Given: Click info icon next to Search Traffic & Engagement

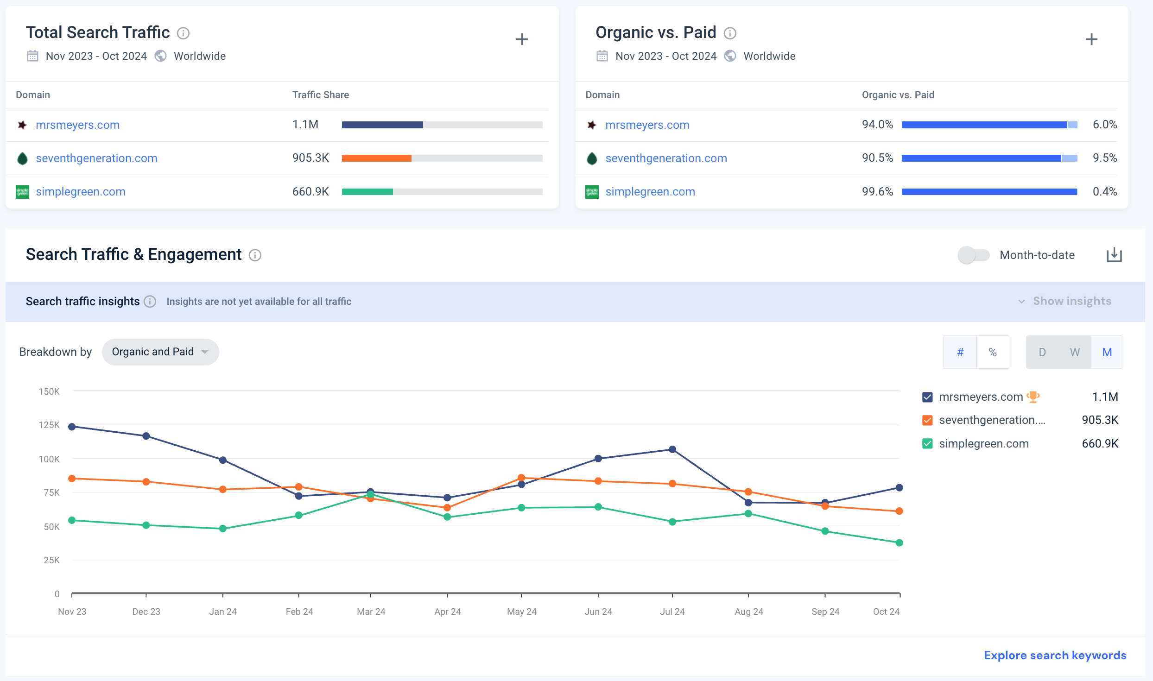Looking at the screenshot, I should tap(255, 255).
